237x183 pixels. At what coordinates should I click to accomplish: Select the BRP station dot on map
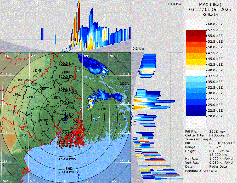tap(63, 73)
